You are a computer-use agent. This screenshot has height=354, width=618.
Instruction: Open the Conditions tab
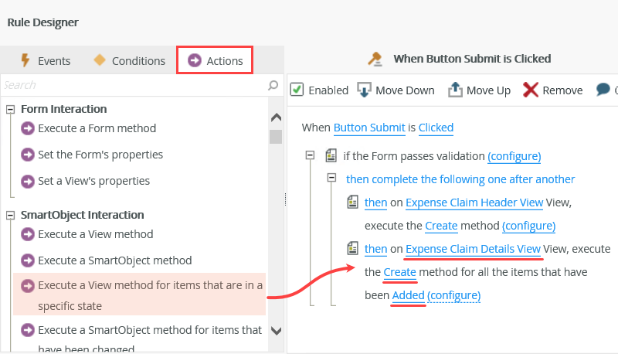(x=129, y=60)
